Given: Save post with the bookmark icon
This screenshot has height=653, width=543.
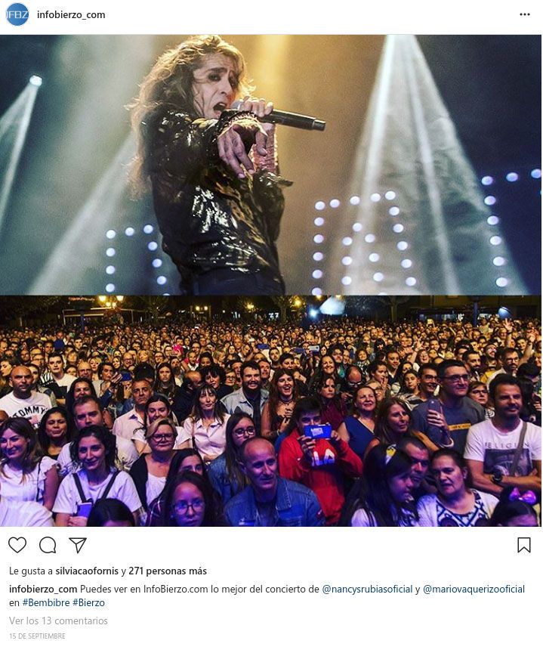Looking at the screenshot, I should pos(524,545).
